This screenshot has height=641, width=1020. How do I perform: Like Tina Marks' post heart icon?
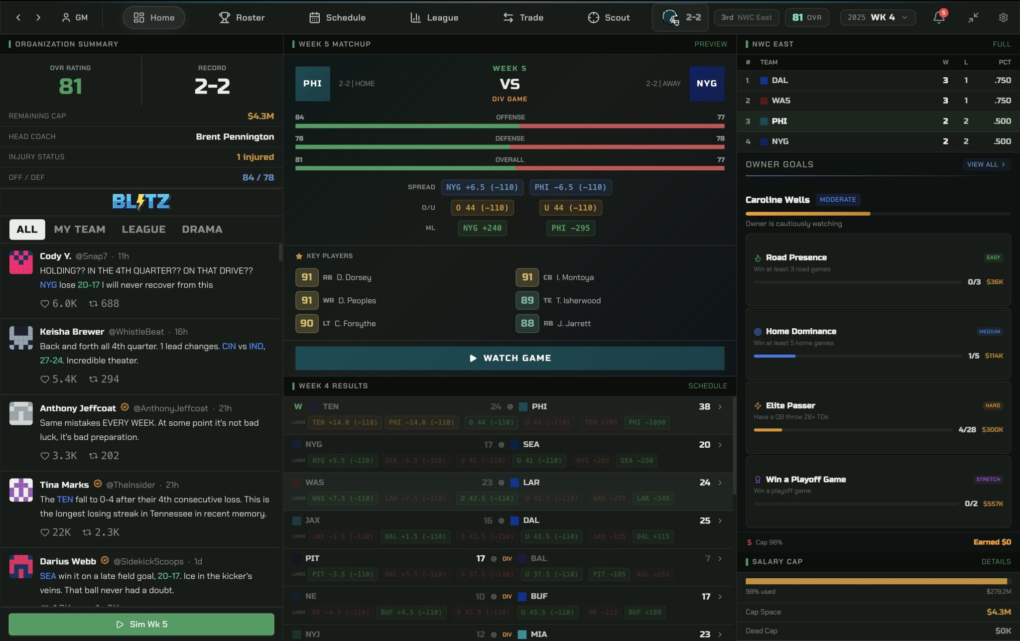pyautogui.click(x=45, y=532)
